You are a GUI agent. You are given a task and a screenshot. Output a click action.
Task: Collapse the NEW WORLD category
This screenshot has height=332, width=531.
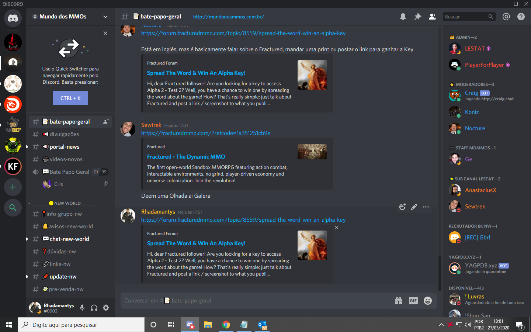point(63,203)
